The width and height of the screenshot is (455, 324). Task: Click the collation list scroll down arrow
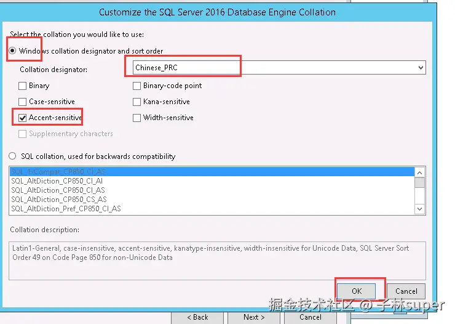click(419, 209)
